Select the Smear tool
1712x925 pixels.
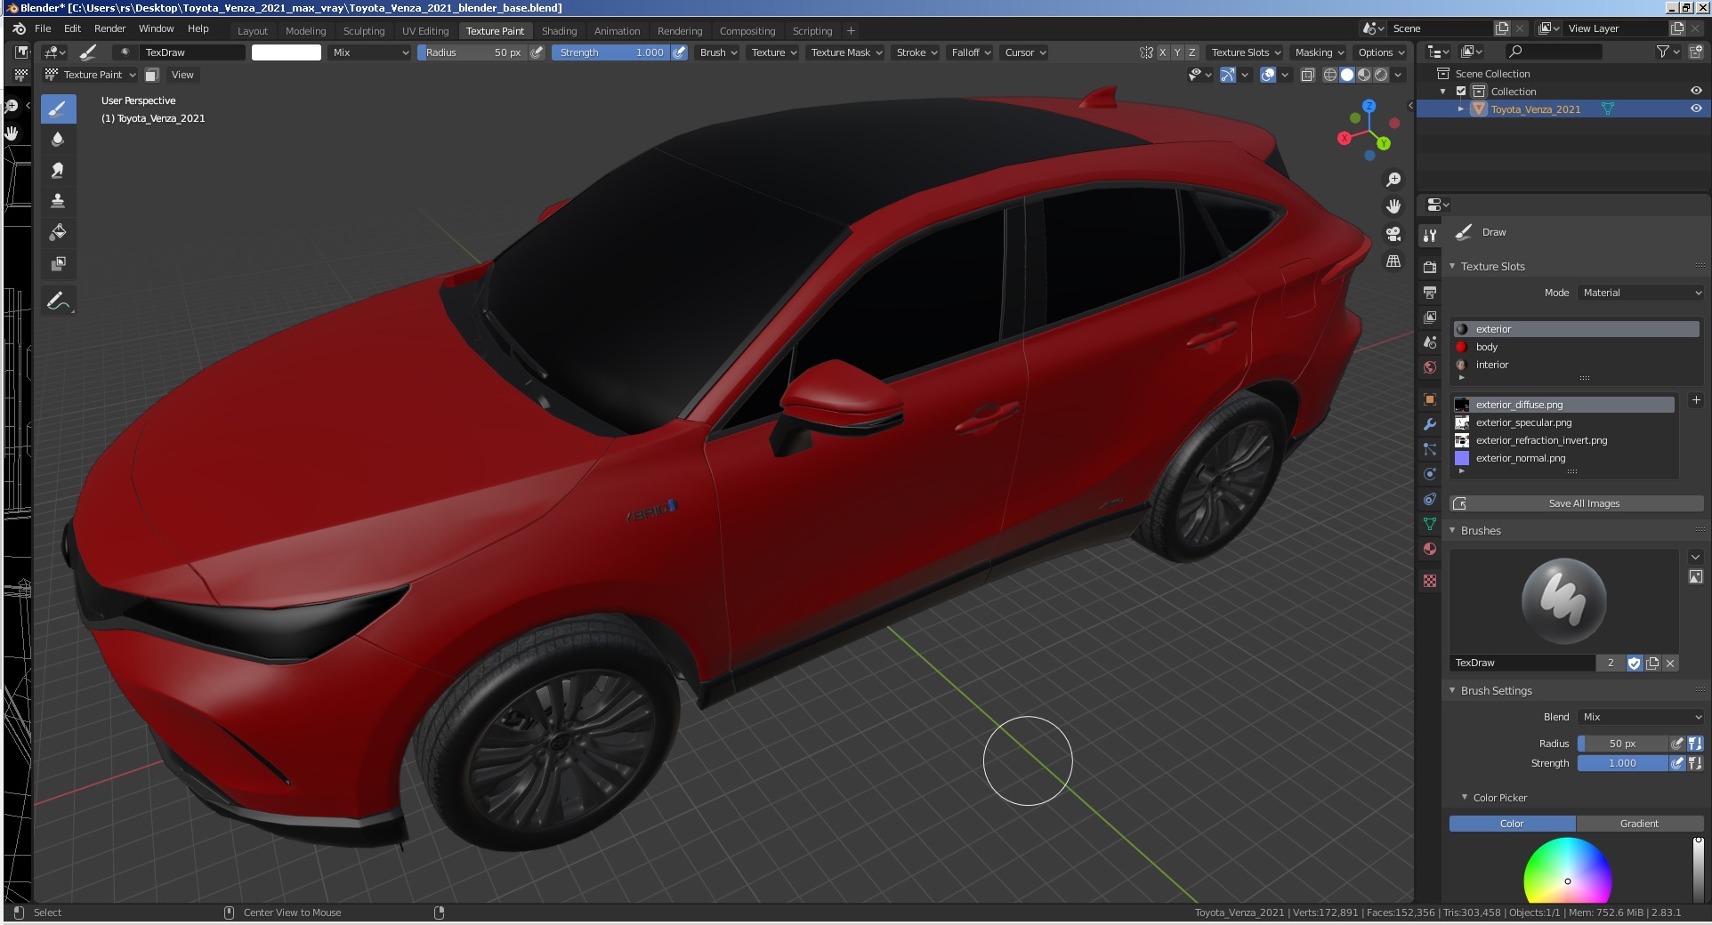click(x=58, y=170)
